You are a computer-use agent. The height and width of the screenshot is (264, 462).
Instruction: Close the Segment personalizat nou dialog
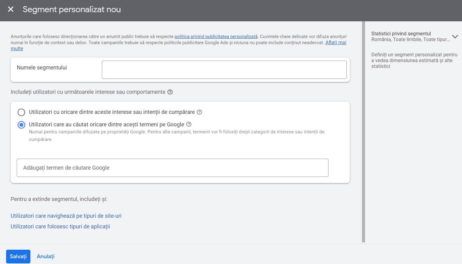(11, 9)
